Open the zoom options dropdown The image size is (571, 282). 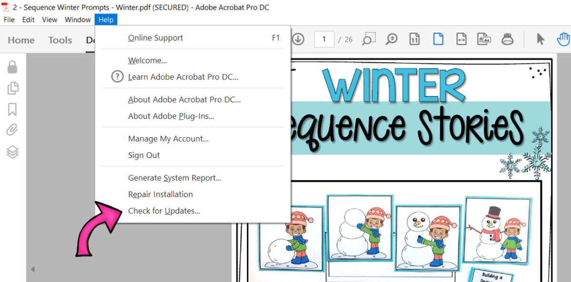click(391, 39)
